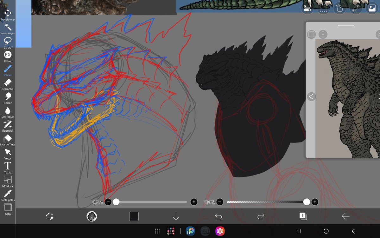Click the 100% opacity label
380x238 pixels.
pyautogui.click(x=209, y=202)
